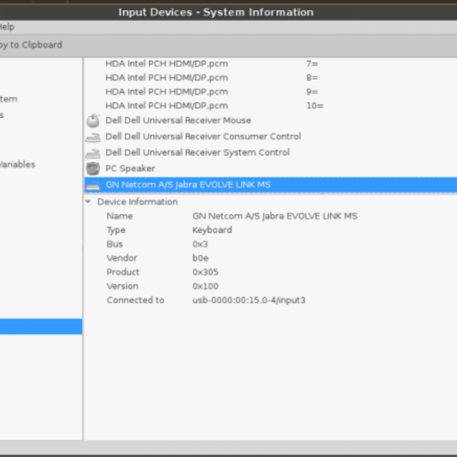The image size is (457, 457).
Task: Open the Help menu
Action: pyautogui.click(x=7, y=27)
